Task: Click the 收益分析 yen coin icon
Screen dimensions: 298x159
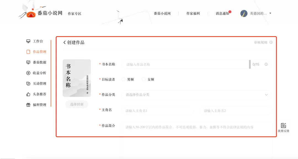Action: [x=28, y=73]
